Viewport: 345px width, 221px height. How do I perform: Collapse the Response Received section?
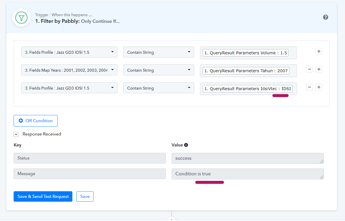pos(16,134)
